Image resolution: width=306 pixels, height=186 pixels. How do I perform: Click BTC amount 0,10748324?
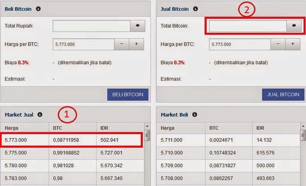click(x=223, y=152)
